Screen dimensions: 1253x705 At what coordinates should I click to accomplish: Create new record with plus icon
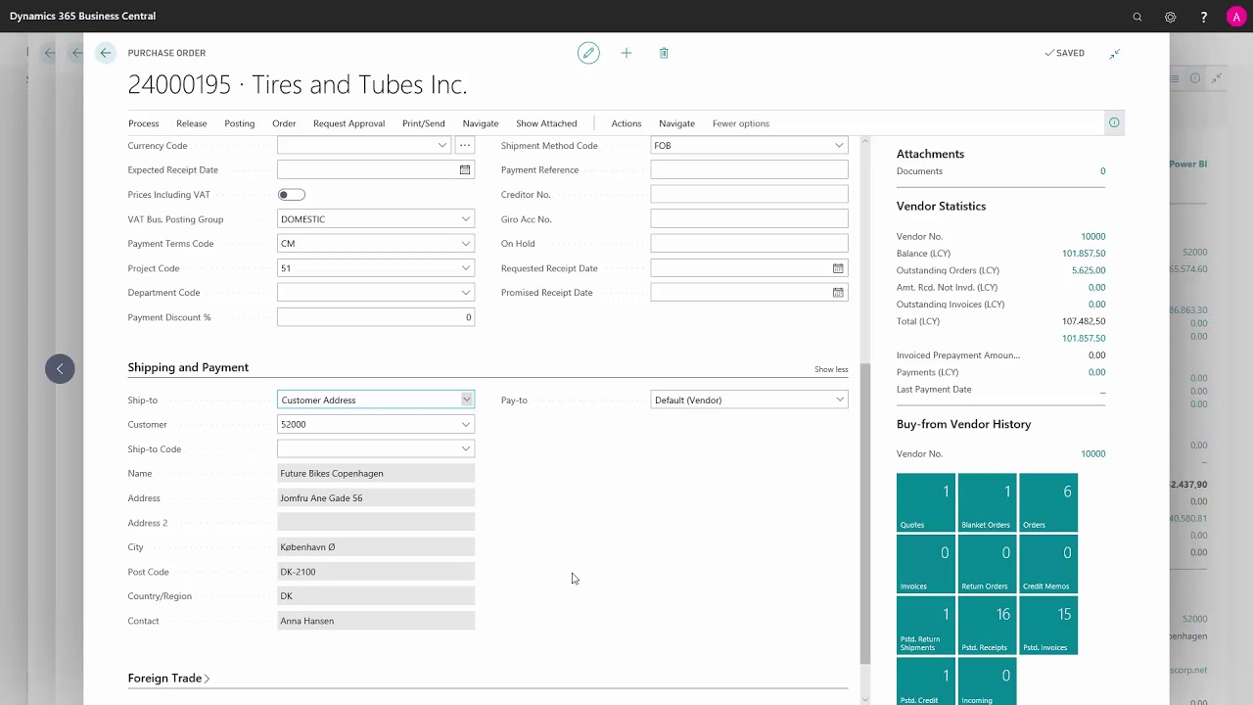626,53
